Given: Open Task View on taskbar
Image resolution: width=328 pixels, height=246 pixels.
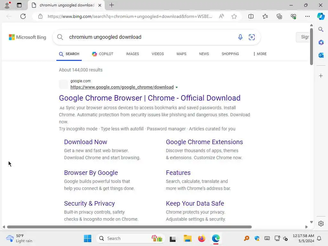Looking at the screenshot, I should coord(173,238).
